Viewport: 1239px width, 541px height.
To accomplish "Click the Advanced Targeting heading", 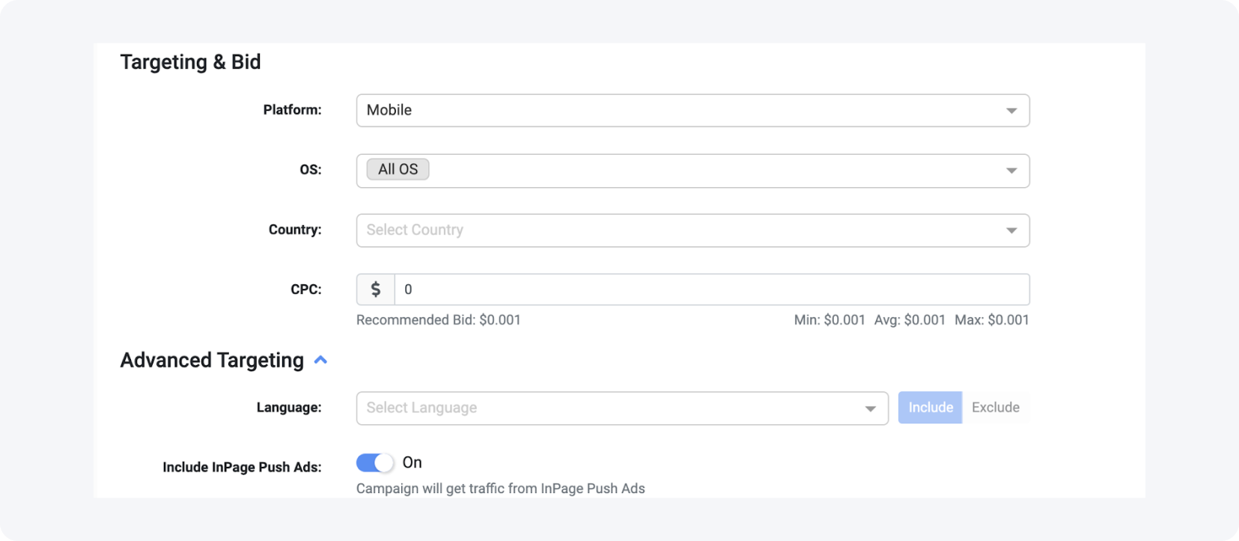I will 212,361.
